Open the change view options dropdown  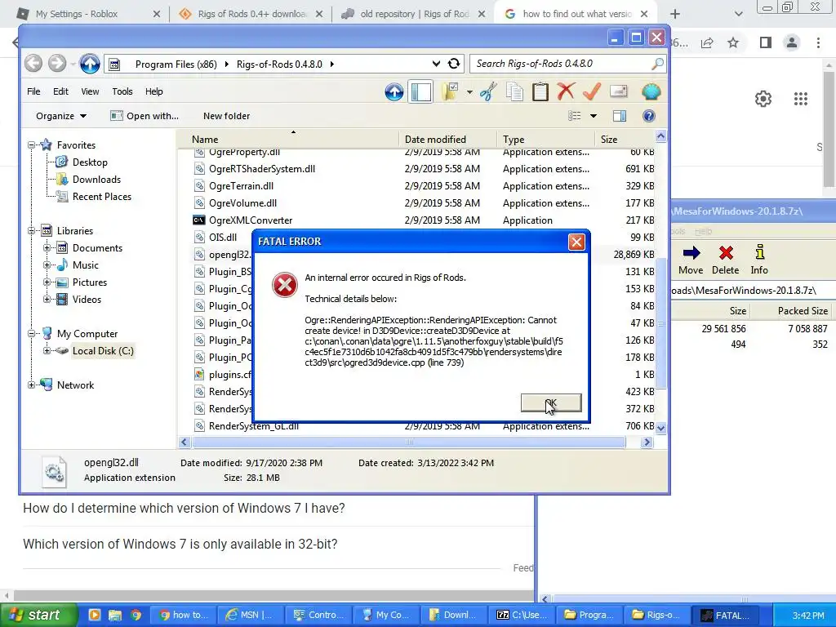click(593, 116)
